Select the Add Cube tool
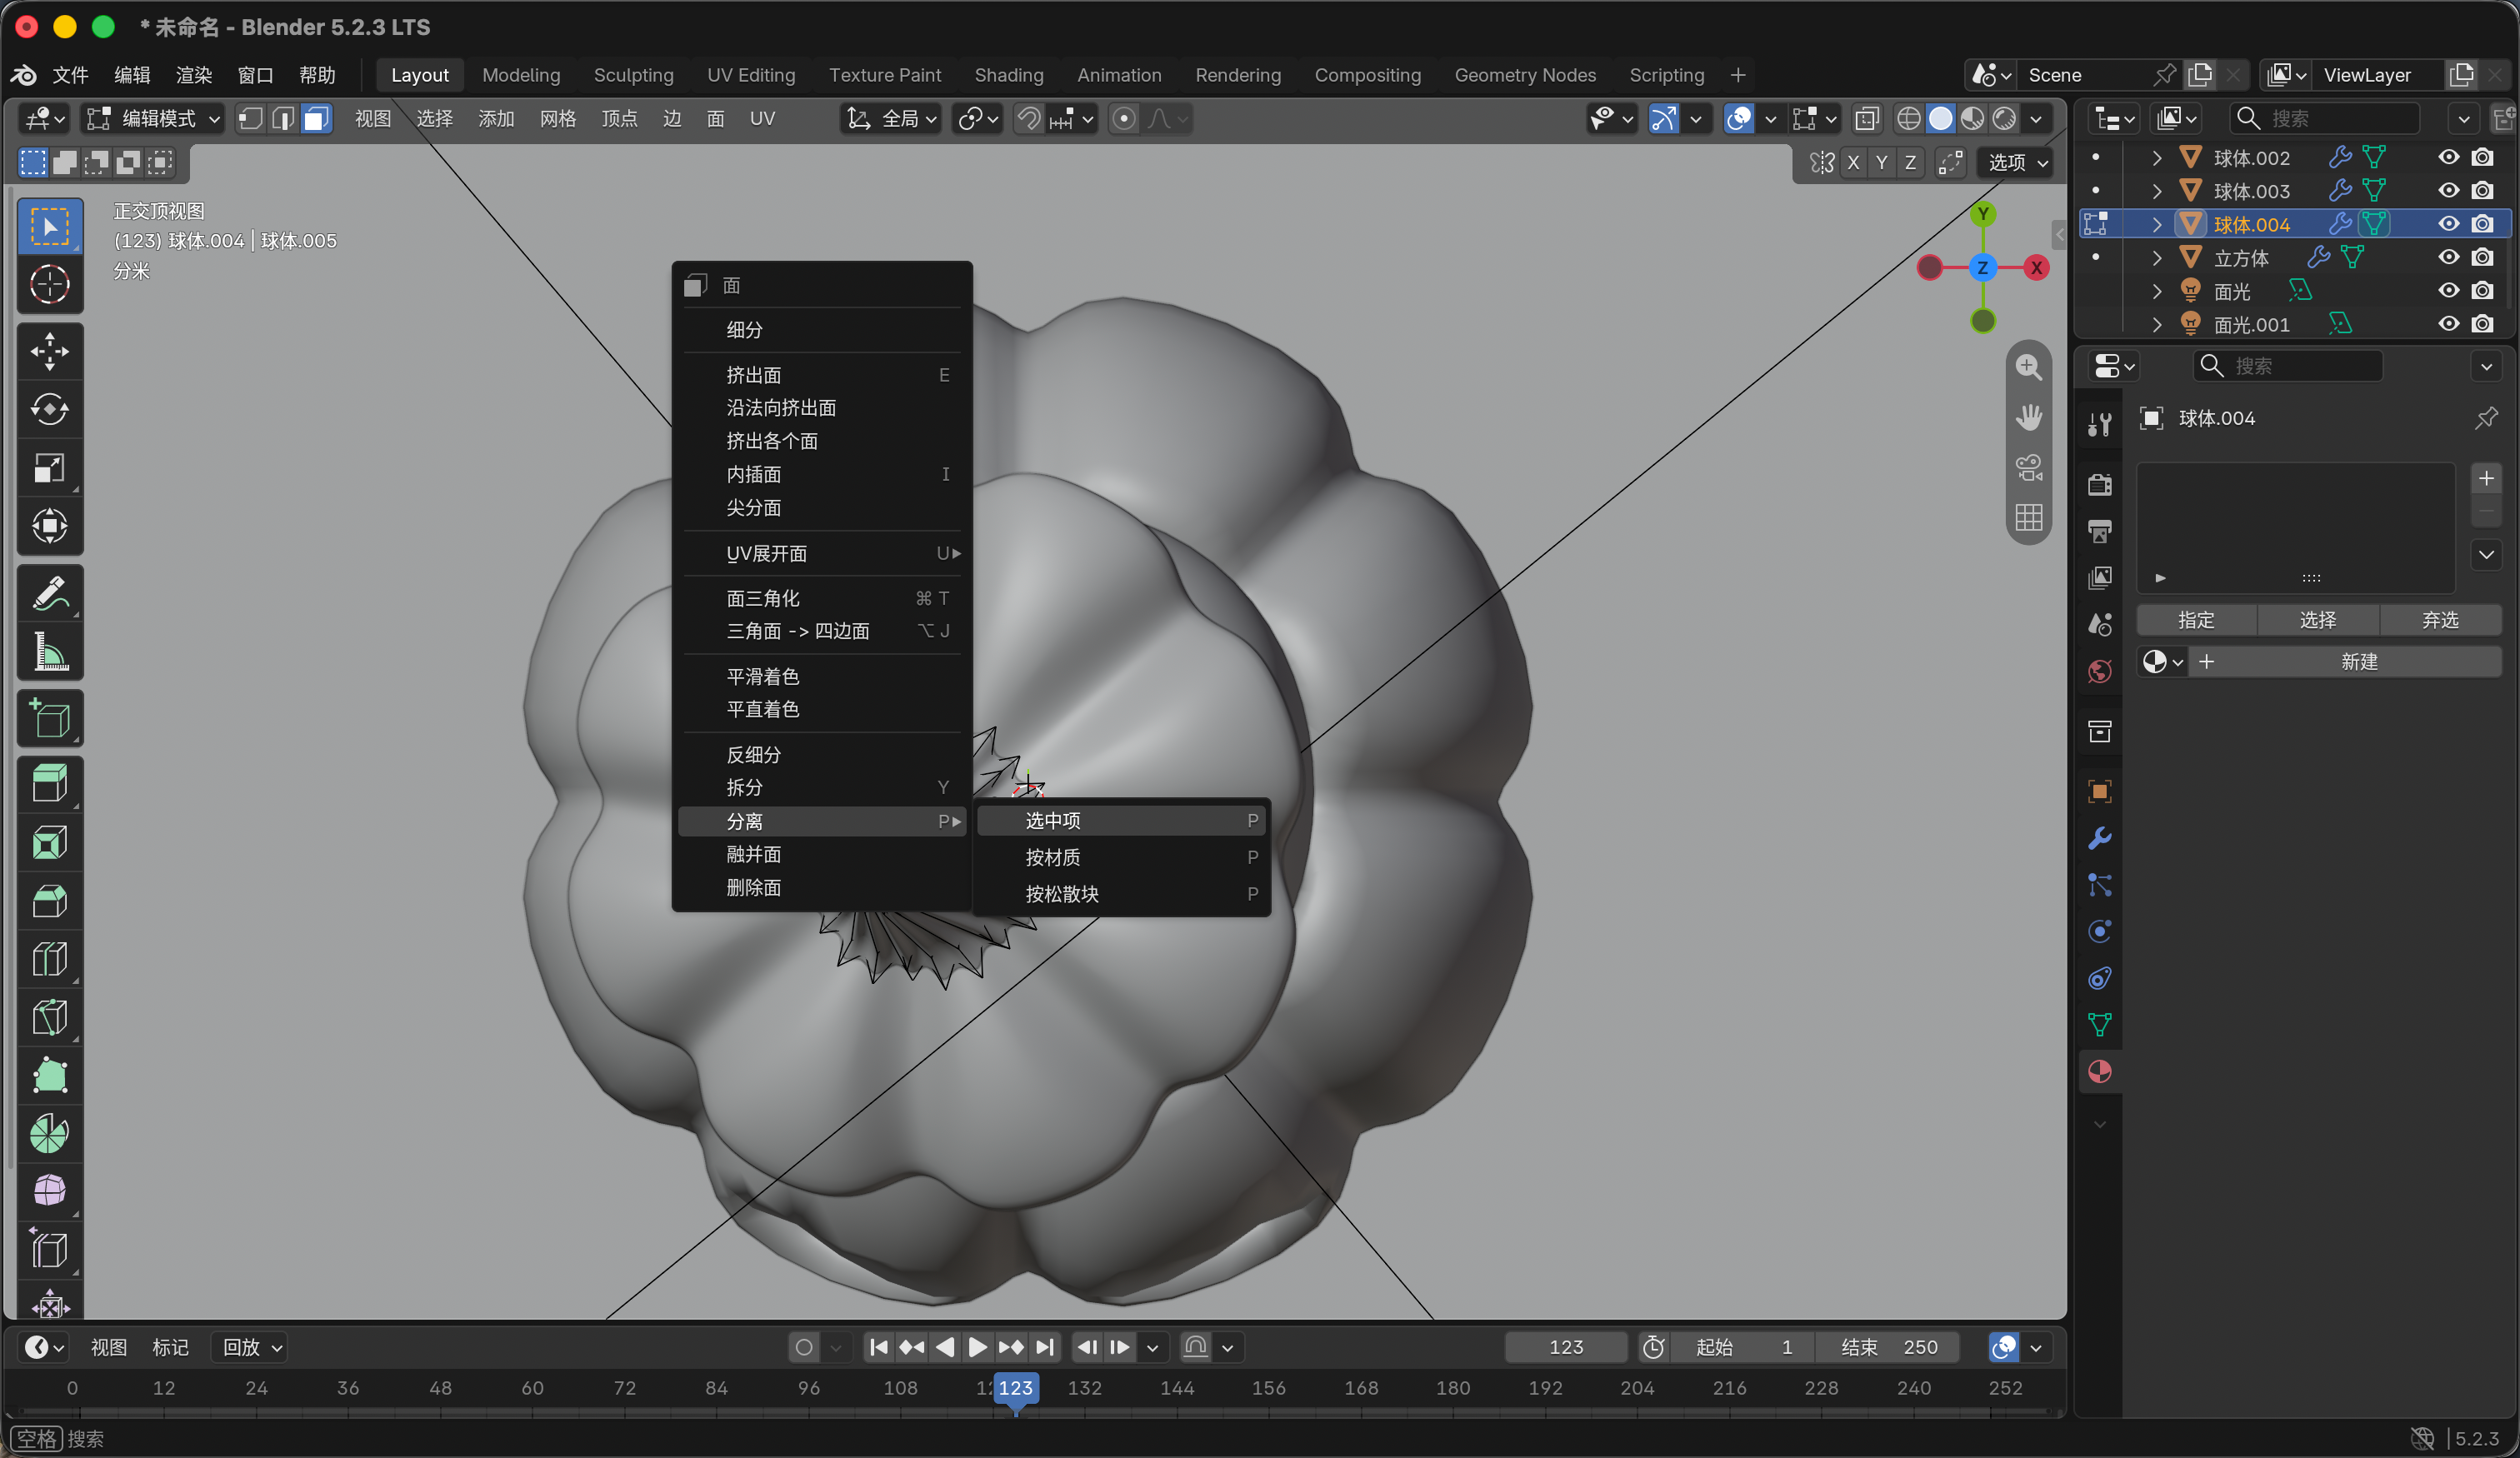Image resolution: width=2520 pixels, height=1458 pixels. coord(50,718)
